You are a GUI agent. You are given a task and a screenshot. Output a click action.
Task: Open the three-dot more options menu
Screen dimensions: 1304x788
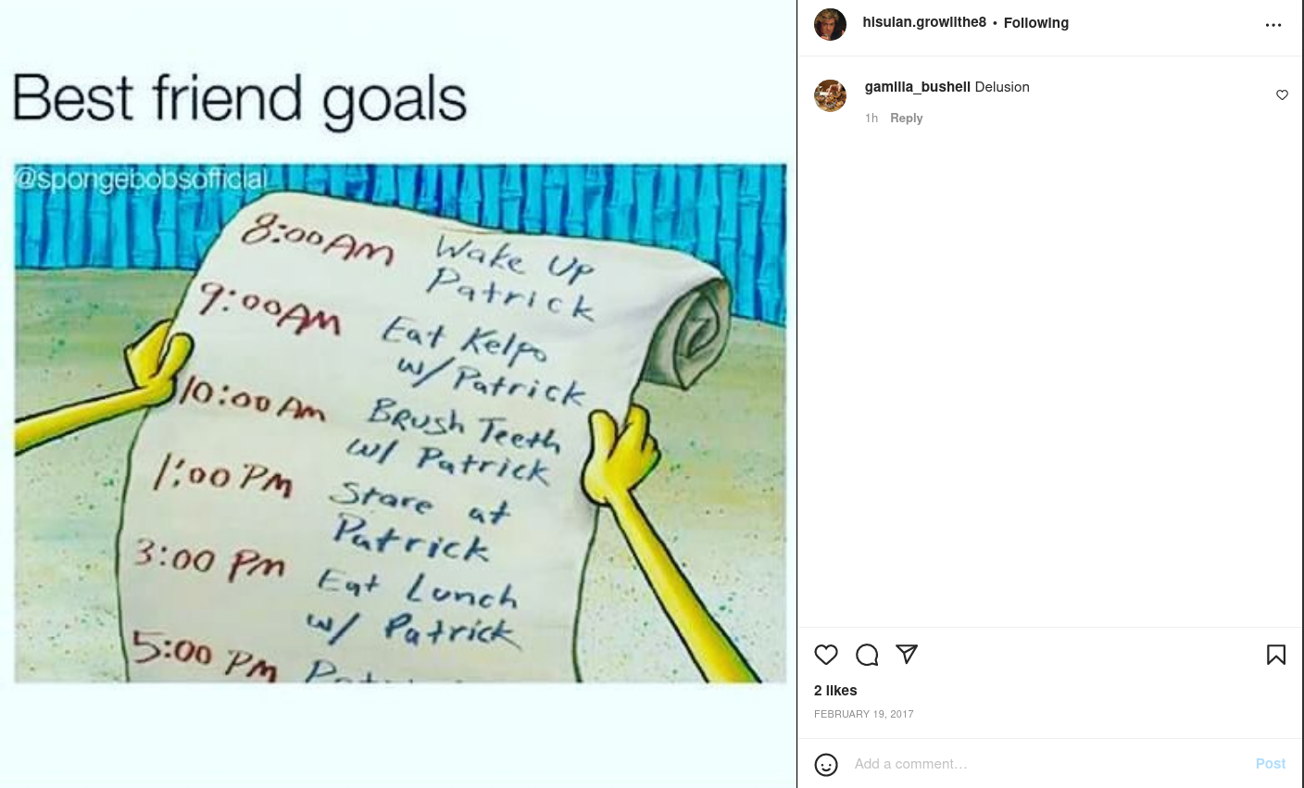pyautogui.click(x=1273, y=25)
